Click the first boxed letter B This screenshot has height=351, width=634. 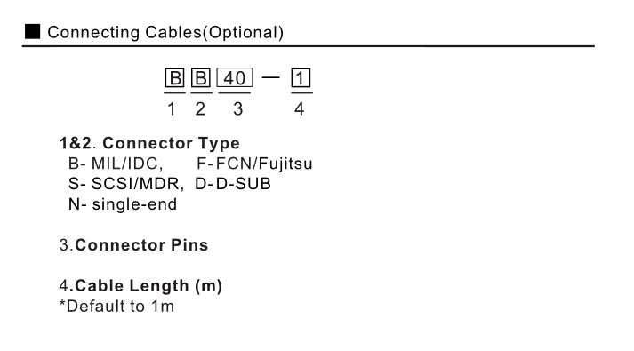click(x=174, y=78)
